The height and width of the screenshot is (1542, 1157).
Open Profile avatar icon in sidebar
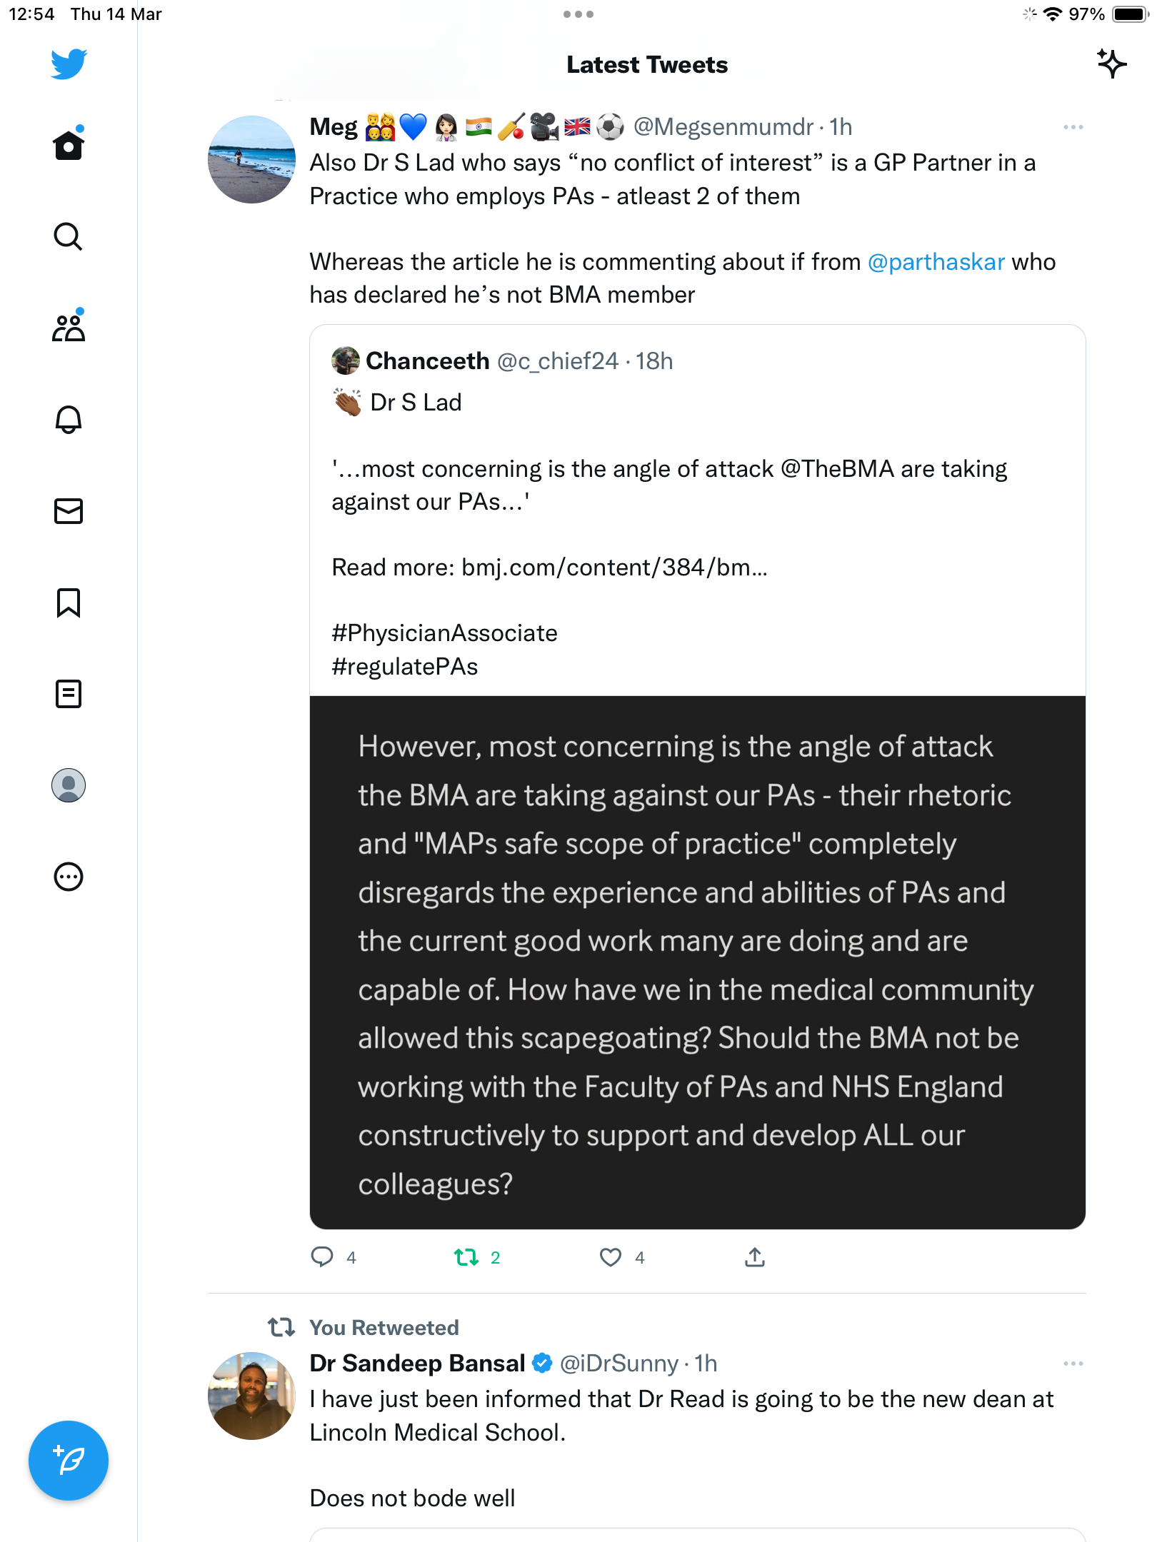click(x=69, y=785)
